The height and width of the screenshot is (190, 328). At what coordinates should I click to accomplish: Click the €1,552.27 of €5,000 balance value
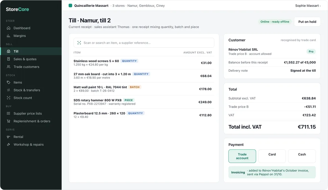point(300,62)
